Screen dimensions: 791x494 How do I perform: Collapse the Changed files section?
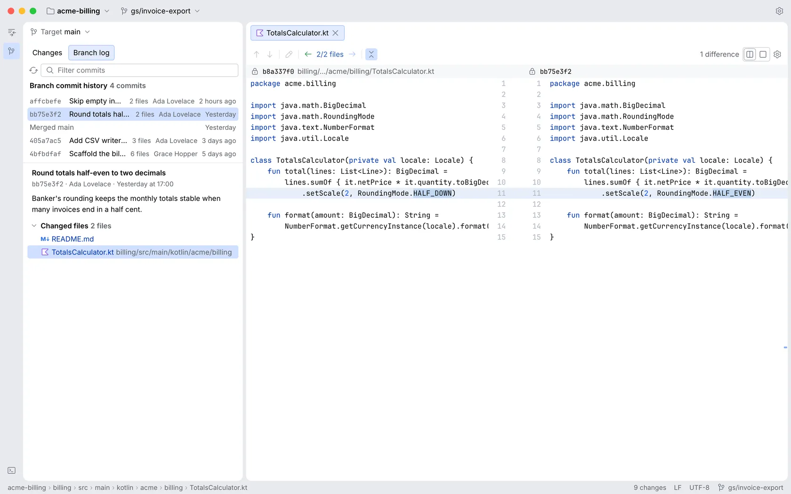[34, 226]
